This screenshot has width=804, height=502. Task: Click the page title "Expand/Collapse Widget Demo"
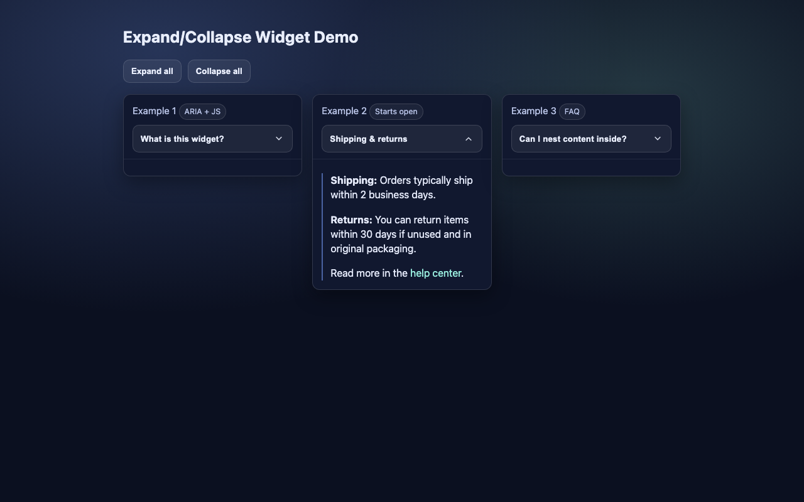coord(241,37)
